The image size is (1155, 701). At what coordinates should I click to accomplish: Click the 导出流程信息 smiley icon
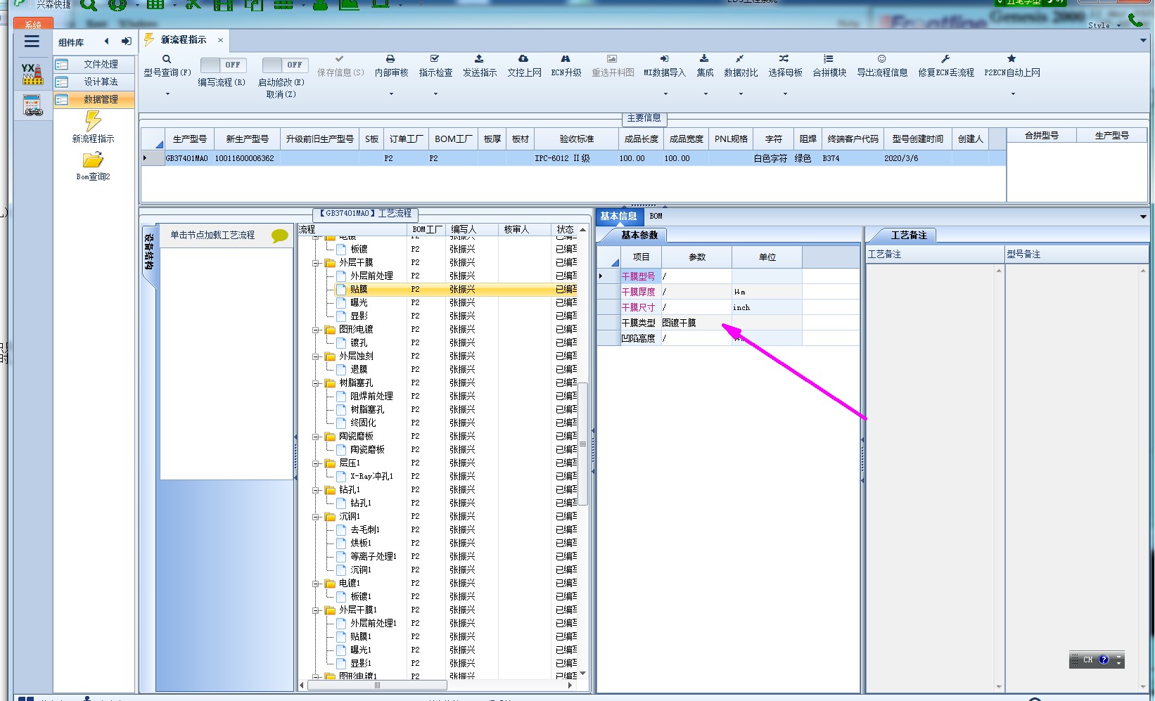coord(881,59)
